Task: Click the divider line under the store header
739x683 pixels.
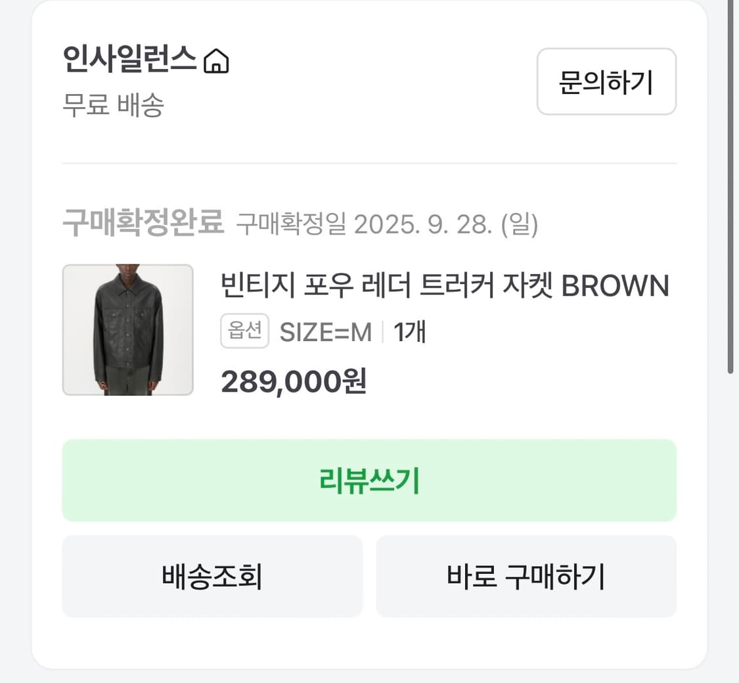Action: click(x=369, y=163)
